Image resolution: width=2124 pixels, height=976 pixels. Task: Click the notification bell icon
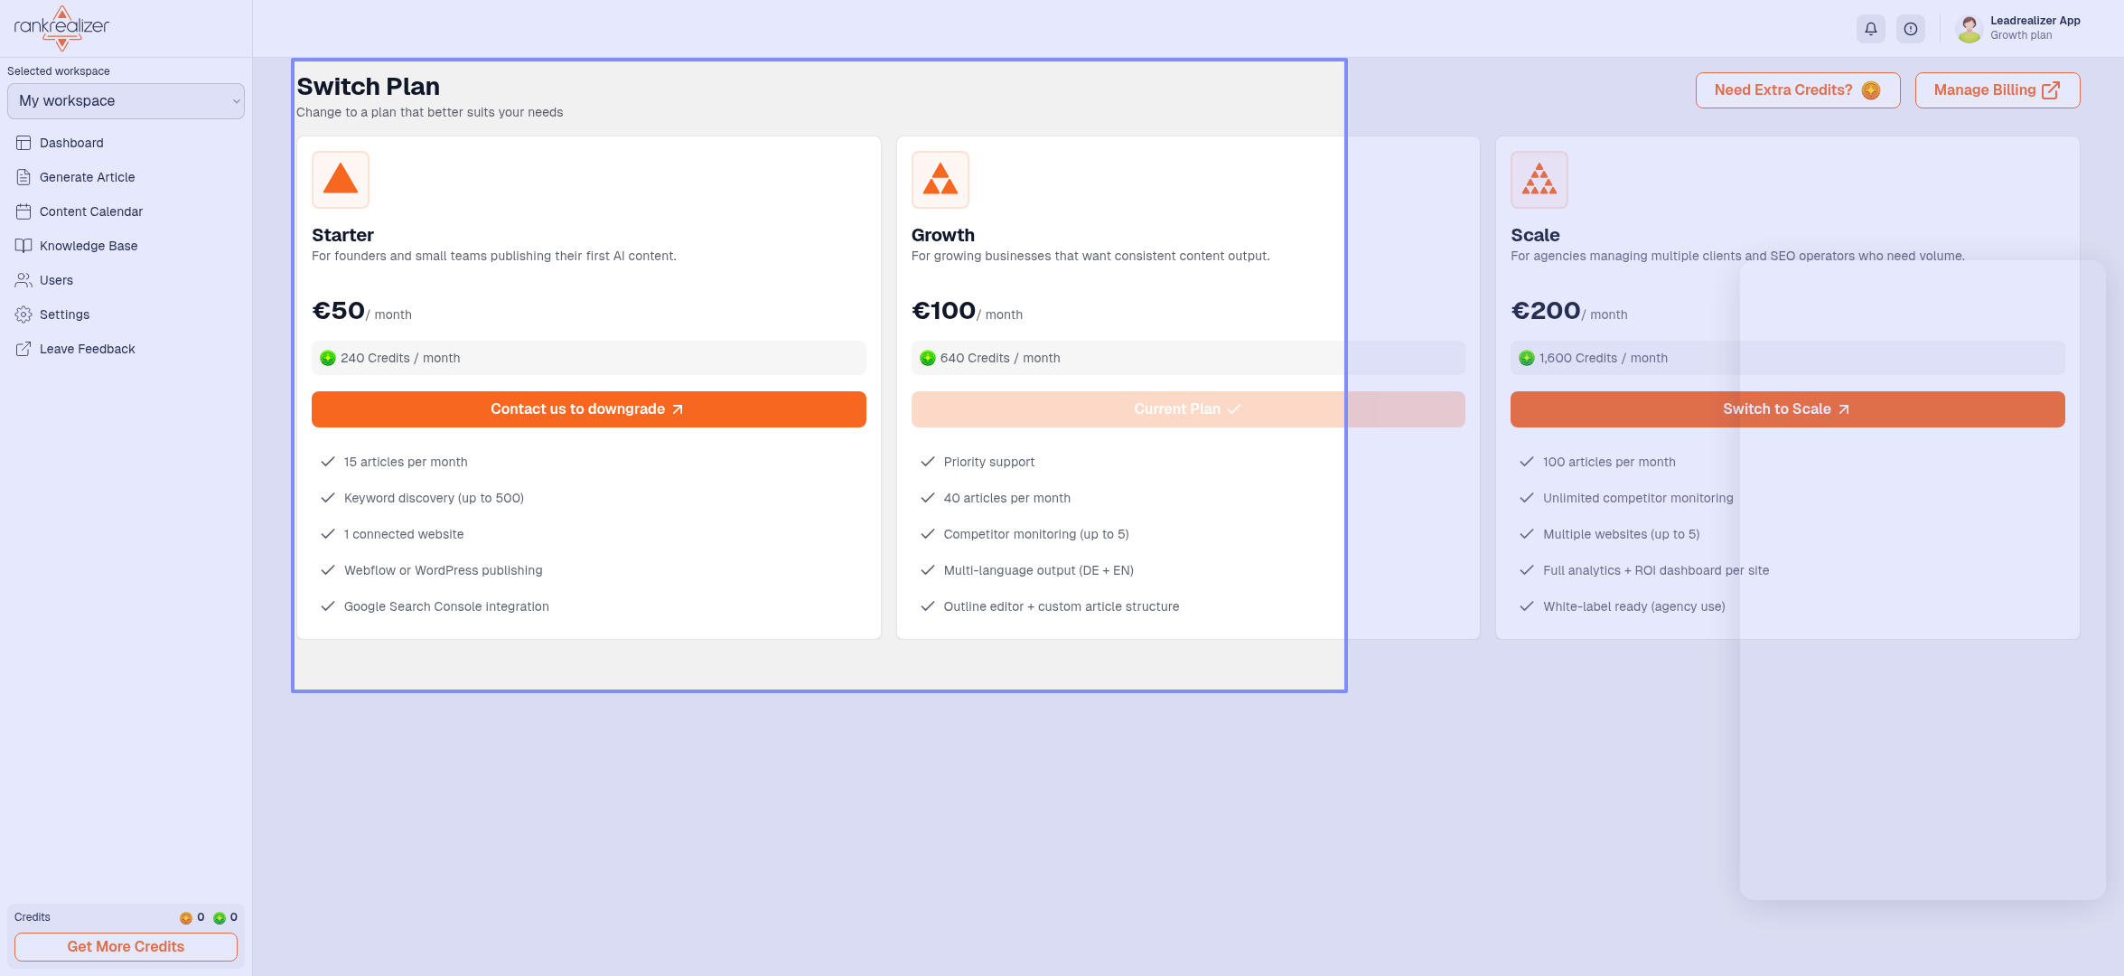(1871, 29)
